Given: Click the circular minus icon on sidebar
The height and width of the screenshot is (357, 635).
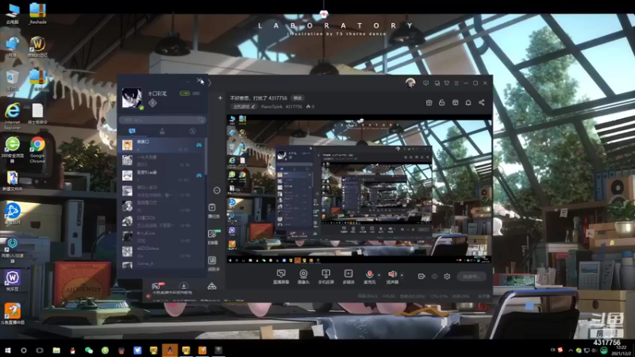Looking at the screenshot, I should tap(217, 190).
